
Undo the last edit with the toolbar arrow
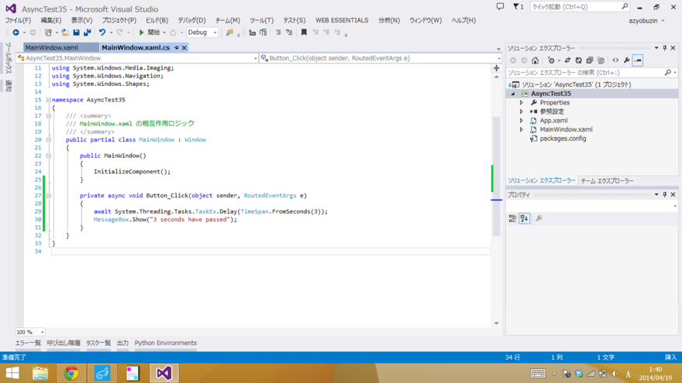pos(102,32)
